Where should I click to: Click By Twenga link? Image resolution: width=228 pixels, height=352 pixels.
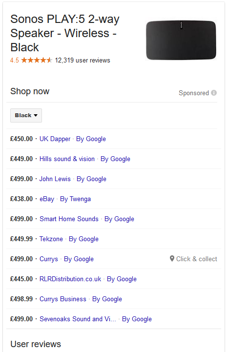click(x=75, y=199)
